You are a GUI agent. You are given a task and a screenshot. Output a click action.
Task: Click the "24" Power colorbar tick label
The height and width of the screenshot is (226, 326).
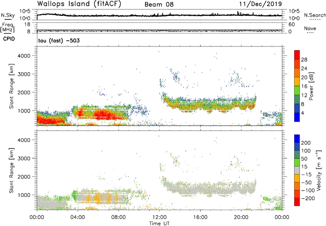pos(304,69)
